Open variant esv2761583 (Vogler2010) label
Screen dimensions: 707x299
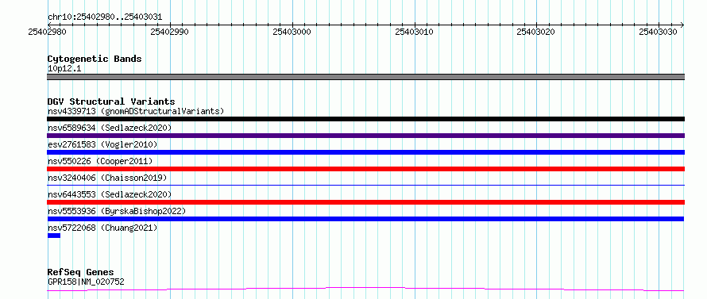(x=102, y=144)
